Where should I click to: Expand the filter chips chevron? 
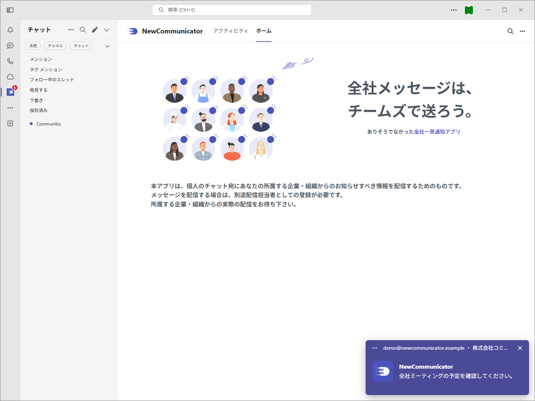coord(107,46)
